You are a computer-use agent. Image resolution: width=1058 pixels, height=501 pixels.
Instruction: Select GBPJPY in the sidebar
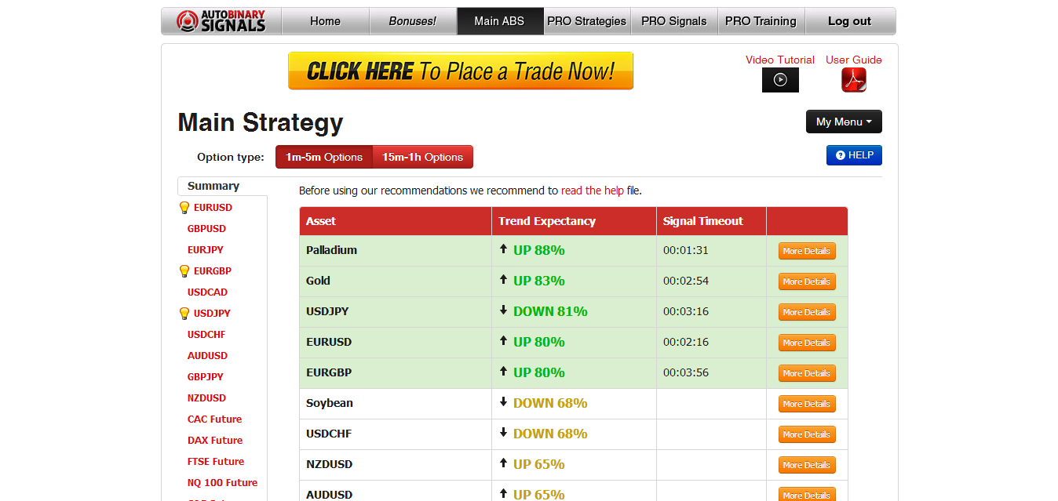coord(206,377)
